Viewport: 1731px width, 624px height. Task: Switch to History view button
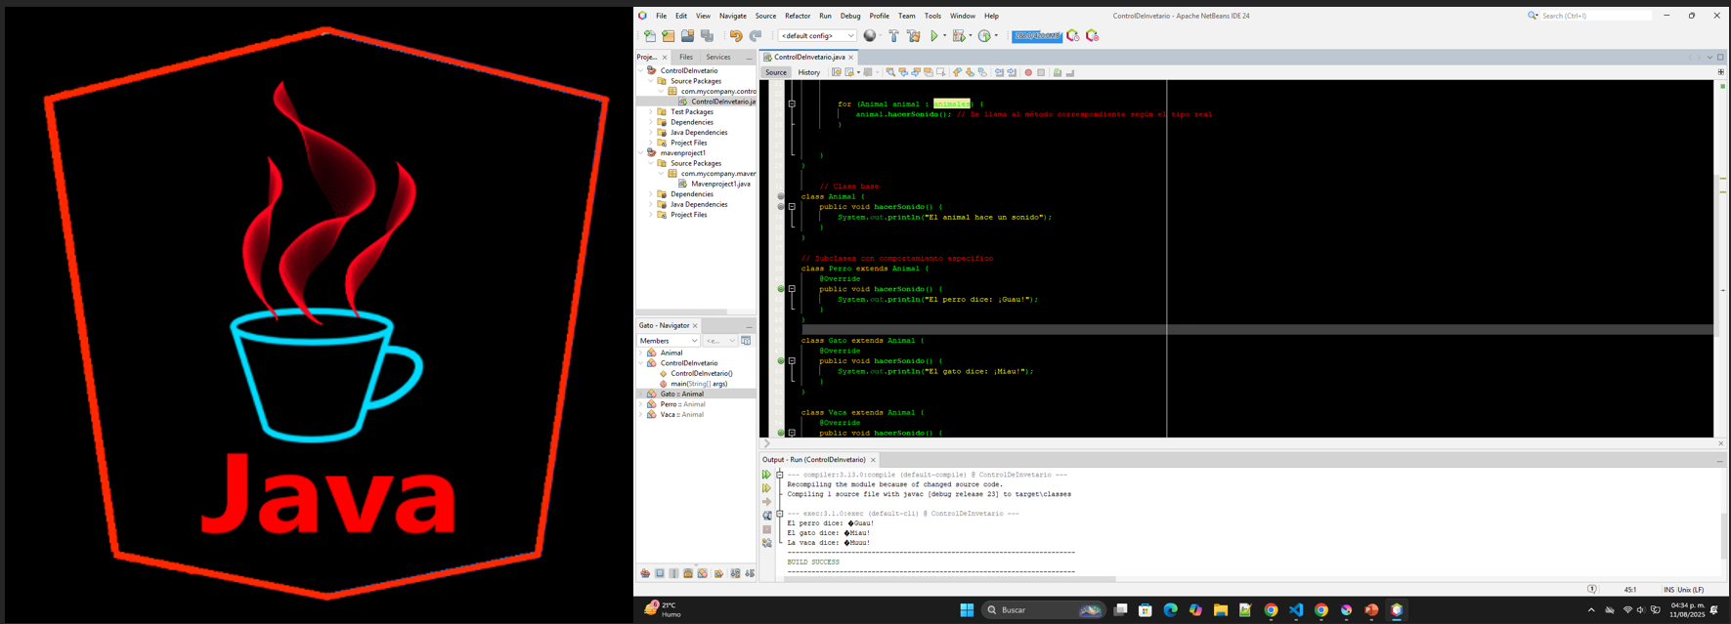[x=809, y=72]
